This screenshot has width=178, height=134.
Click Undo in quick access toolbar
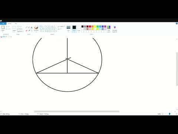coord(4,37)
